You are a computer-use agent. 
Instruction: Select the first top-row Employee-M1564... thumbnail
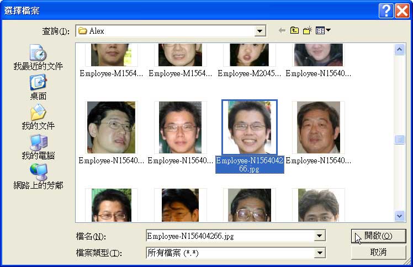[x=111, y=55]
